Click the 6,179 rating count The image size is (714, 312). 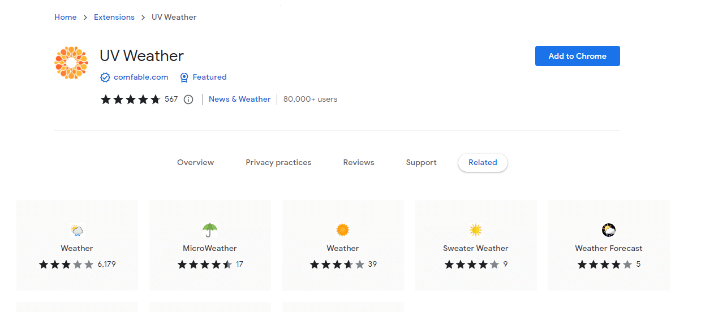point(106,265)
